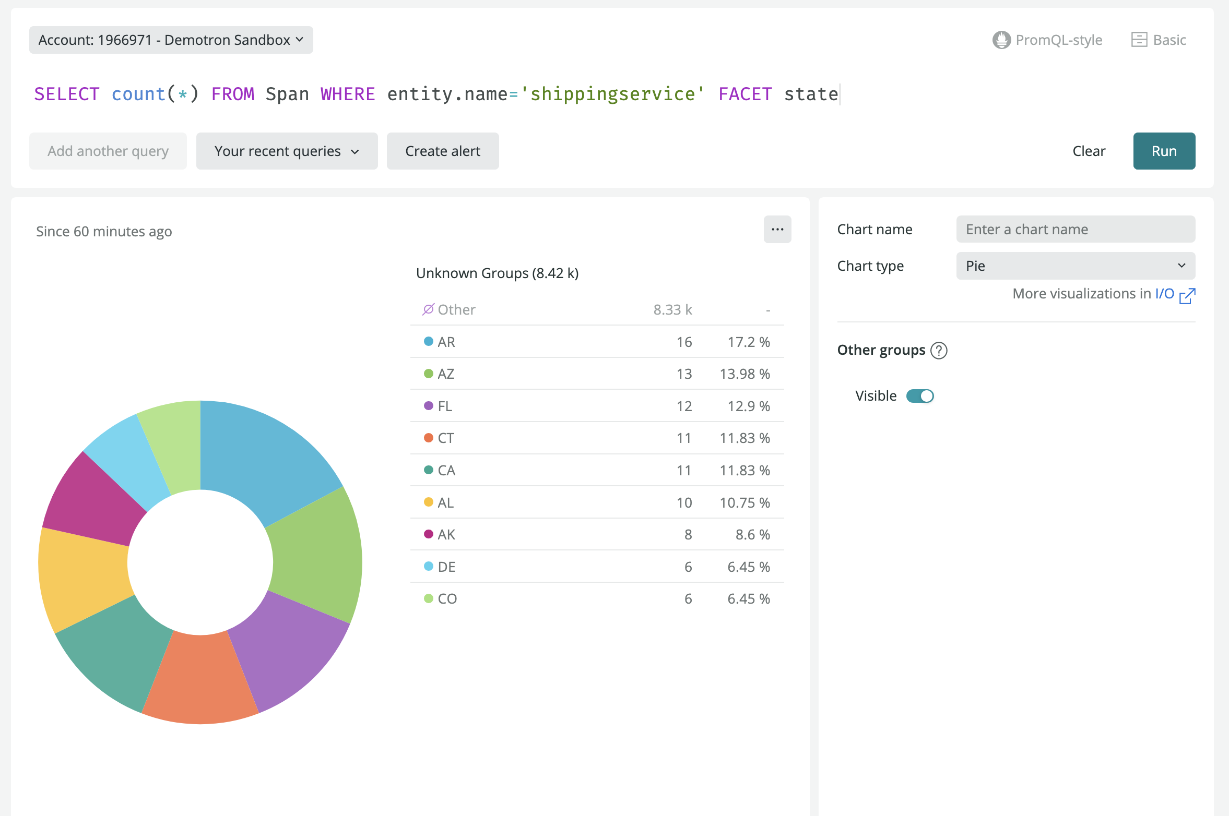Run the query
This screenshot has height=816, width=1229.
point(1164,151)
